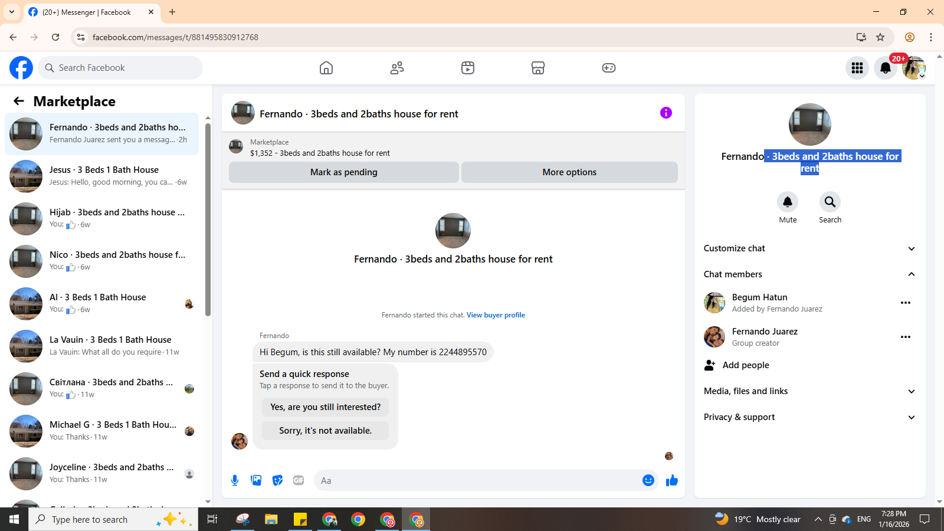Open the account profile picture menu
The height and width of the screenshot is (531, 944).
pos(914,68)
